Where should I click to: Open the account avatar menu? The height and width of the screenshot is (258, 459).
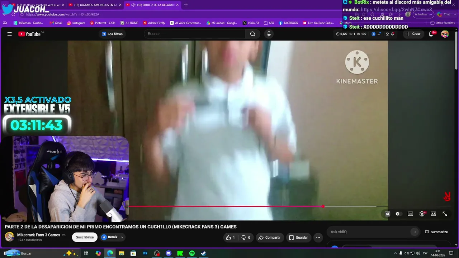pyautogui.click(x=445, y=34)
